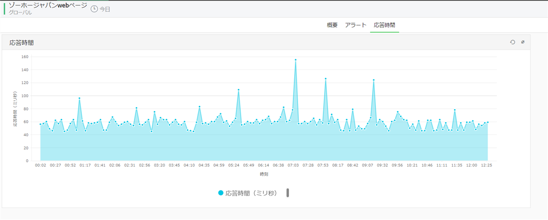Image resolution: width=548 pixels, height=220 pixels.
Task: Click the gray handle beside the legend
Action: coord(287,193)
